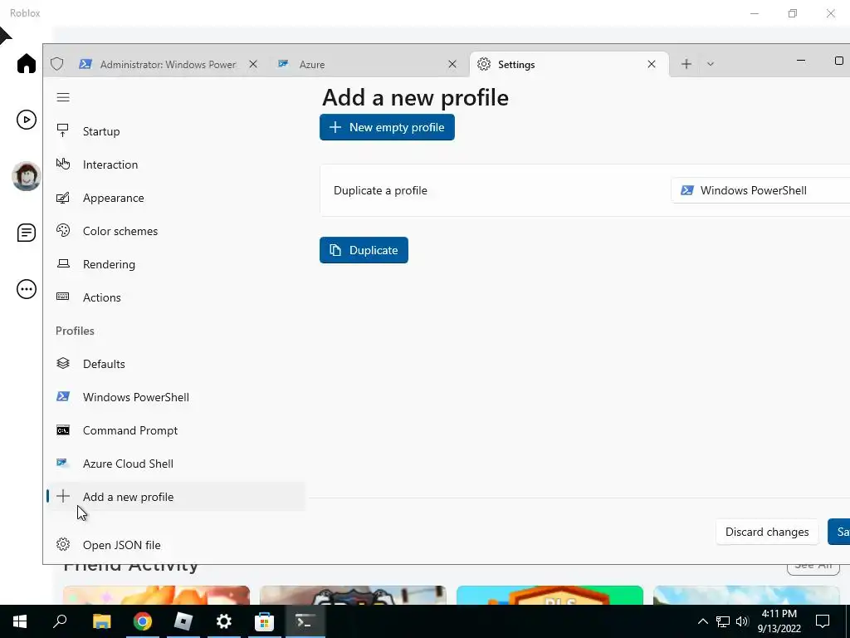
Task: Open volume speaker tray icon
Action: pyautogui.click(x=742, y=621)
